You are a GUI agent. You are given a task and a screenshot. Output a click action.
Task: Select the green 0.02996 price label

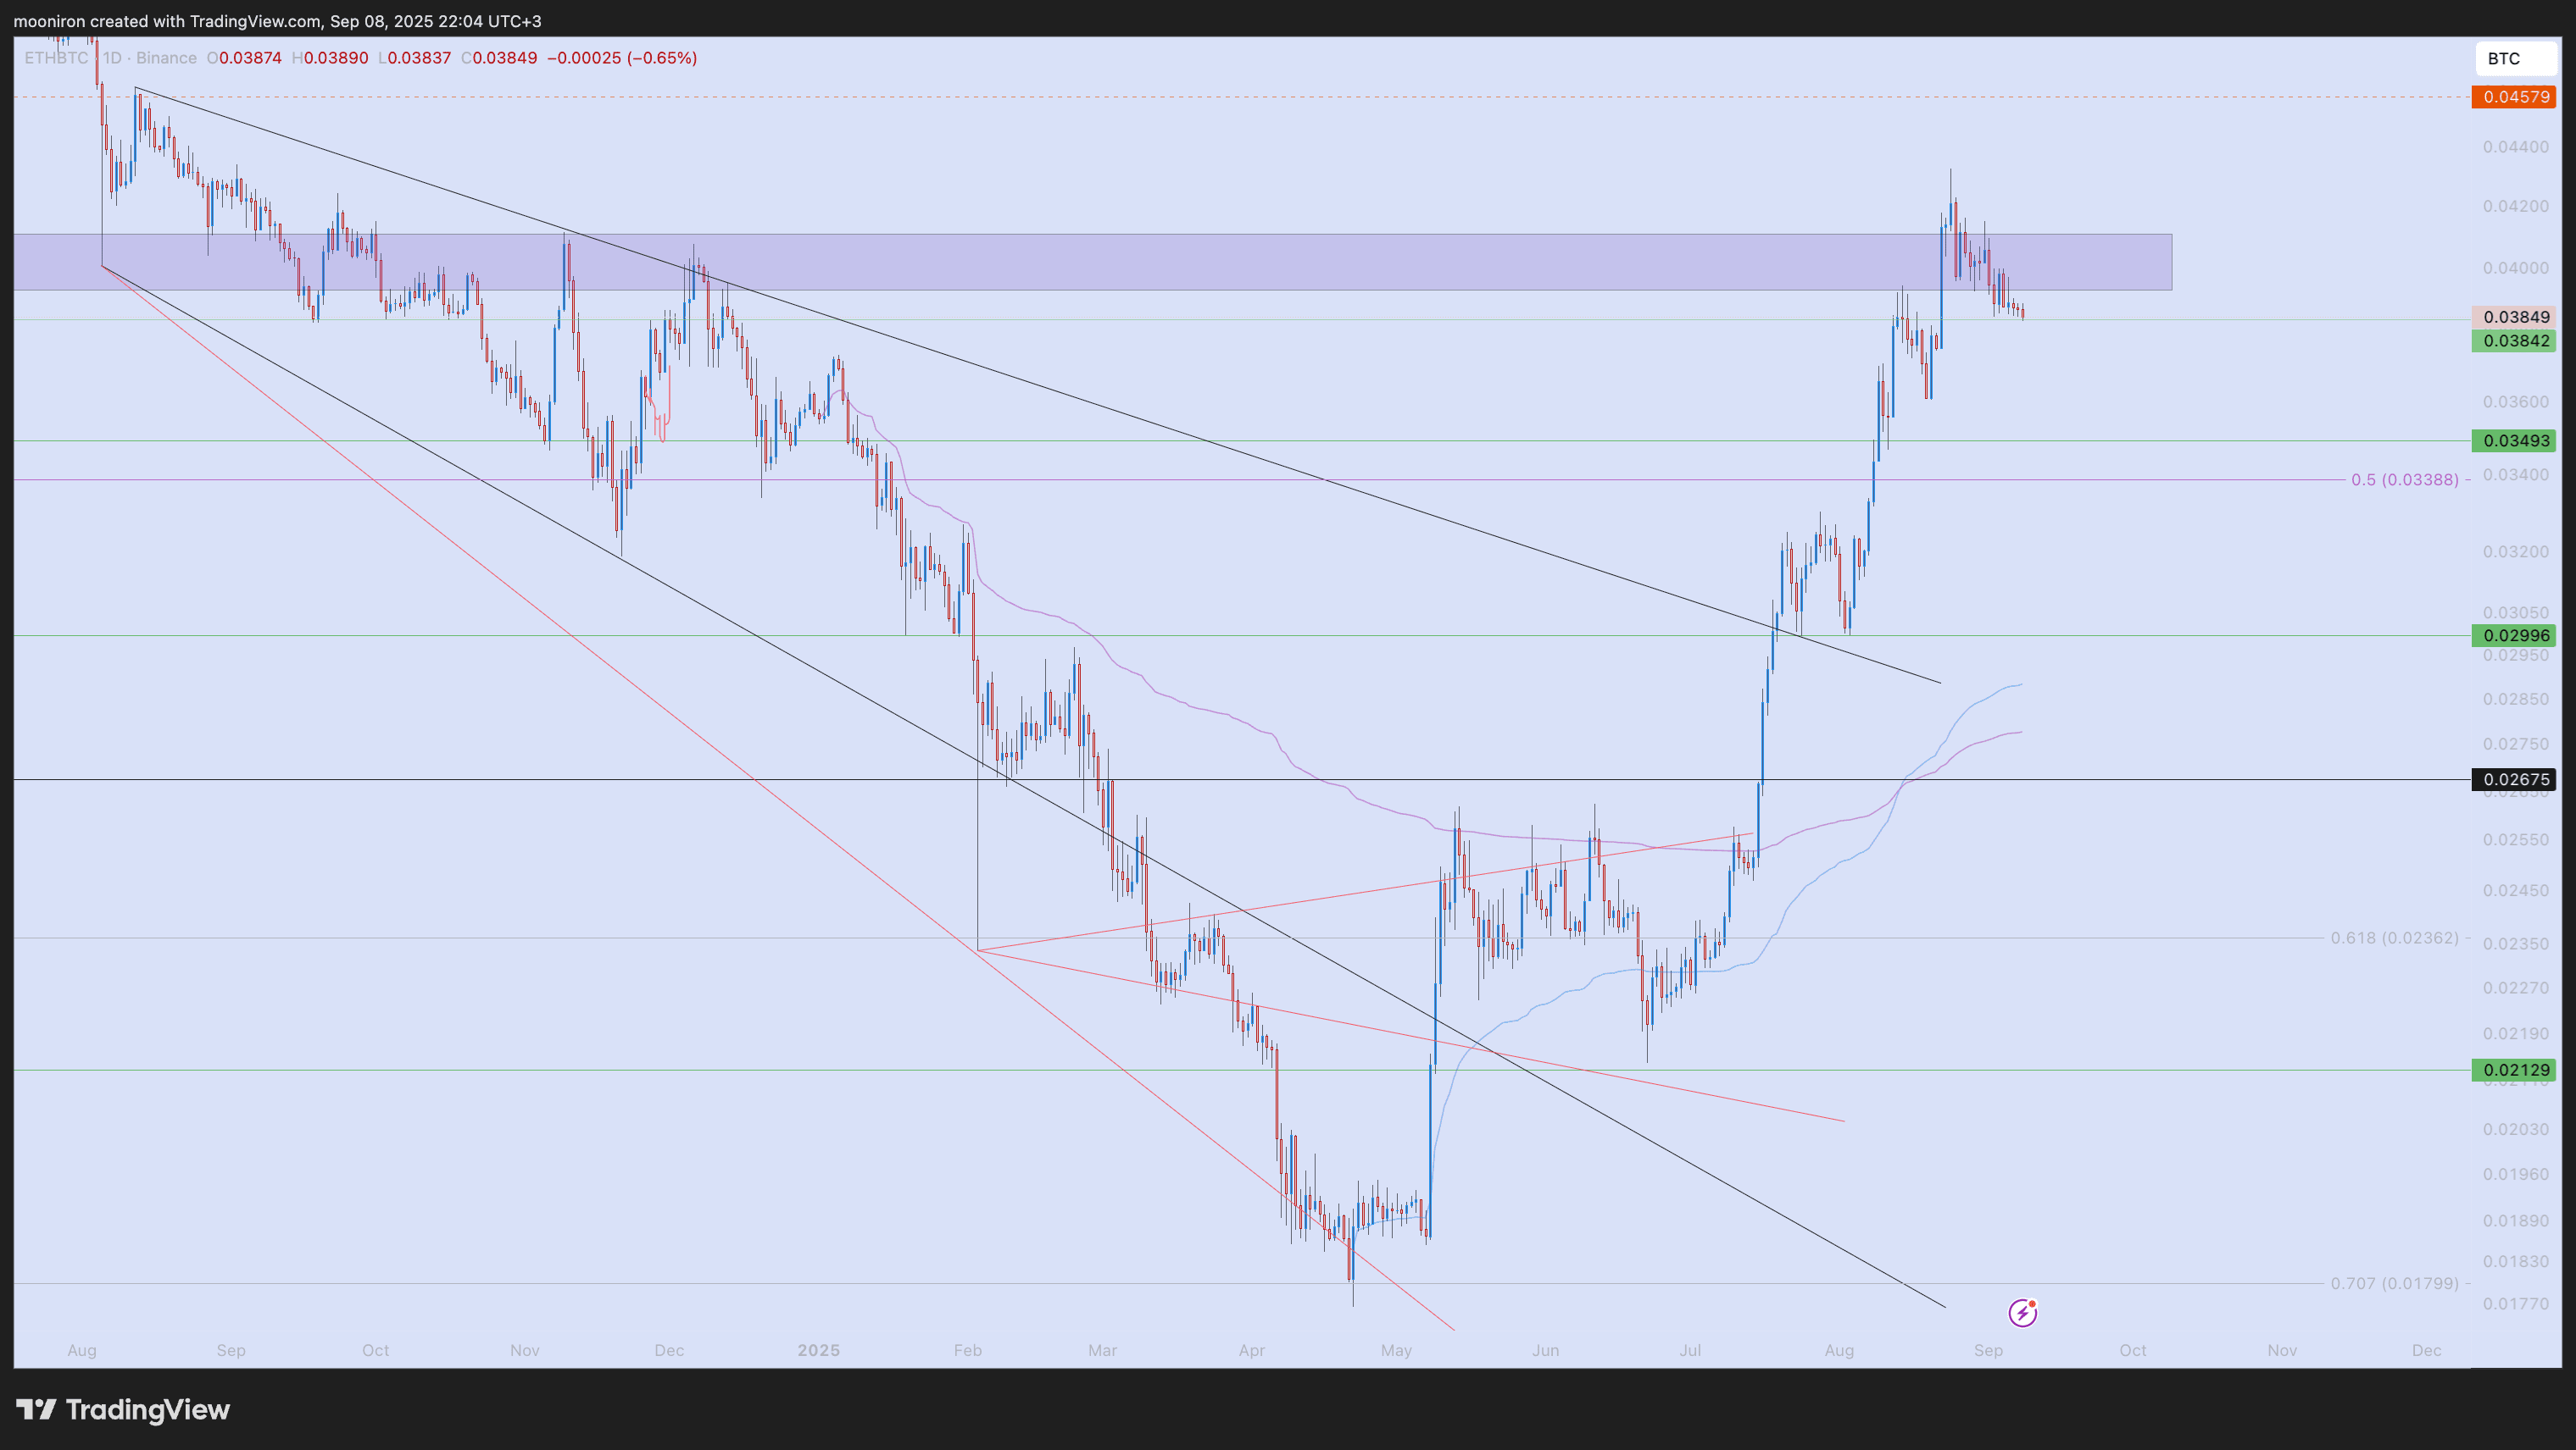pos(2515,635)
